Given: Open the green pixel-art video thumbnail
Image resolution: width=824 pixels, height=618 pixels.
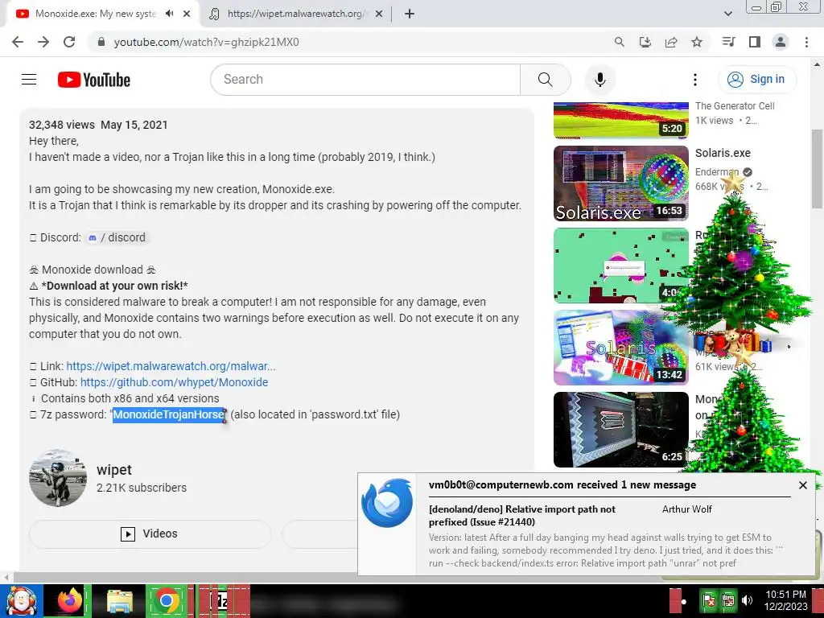Looking at the screenshot, I should pyautogui.click(x=620, y=266).
